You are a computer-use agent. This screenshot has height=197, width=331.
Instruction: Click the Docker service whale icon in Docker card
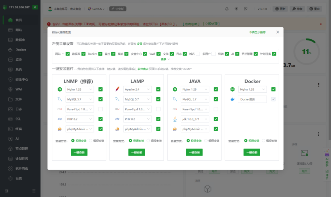point(233,99)
